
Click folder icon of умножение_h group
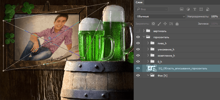152,49
